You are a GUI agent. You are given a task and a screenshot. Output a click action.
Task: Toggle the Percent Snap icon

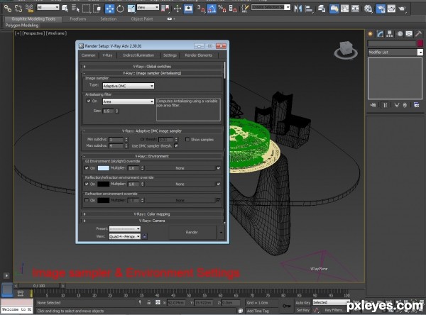[222, 9]
